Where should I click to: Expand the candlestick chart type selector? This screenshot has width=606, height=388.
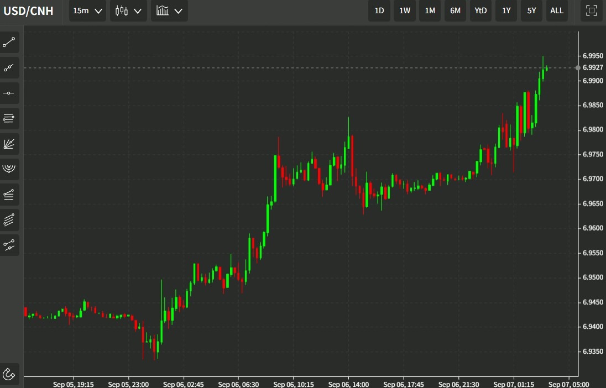pyautogui.click(x=128, y=11)
